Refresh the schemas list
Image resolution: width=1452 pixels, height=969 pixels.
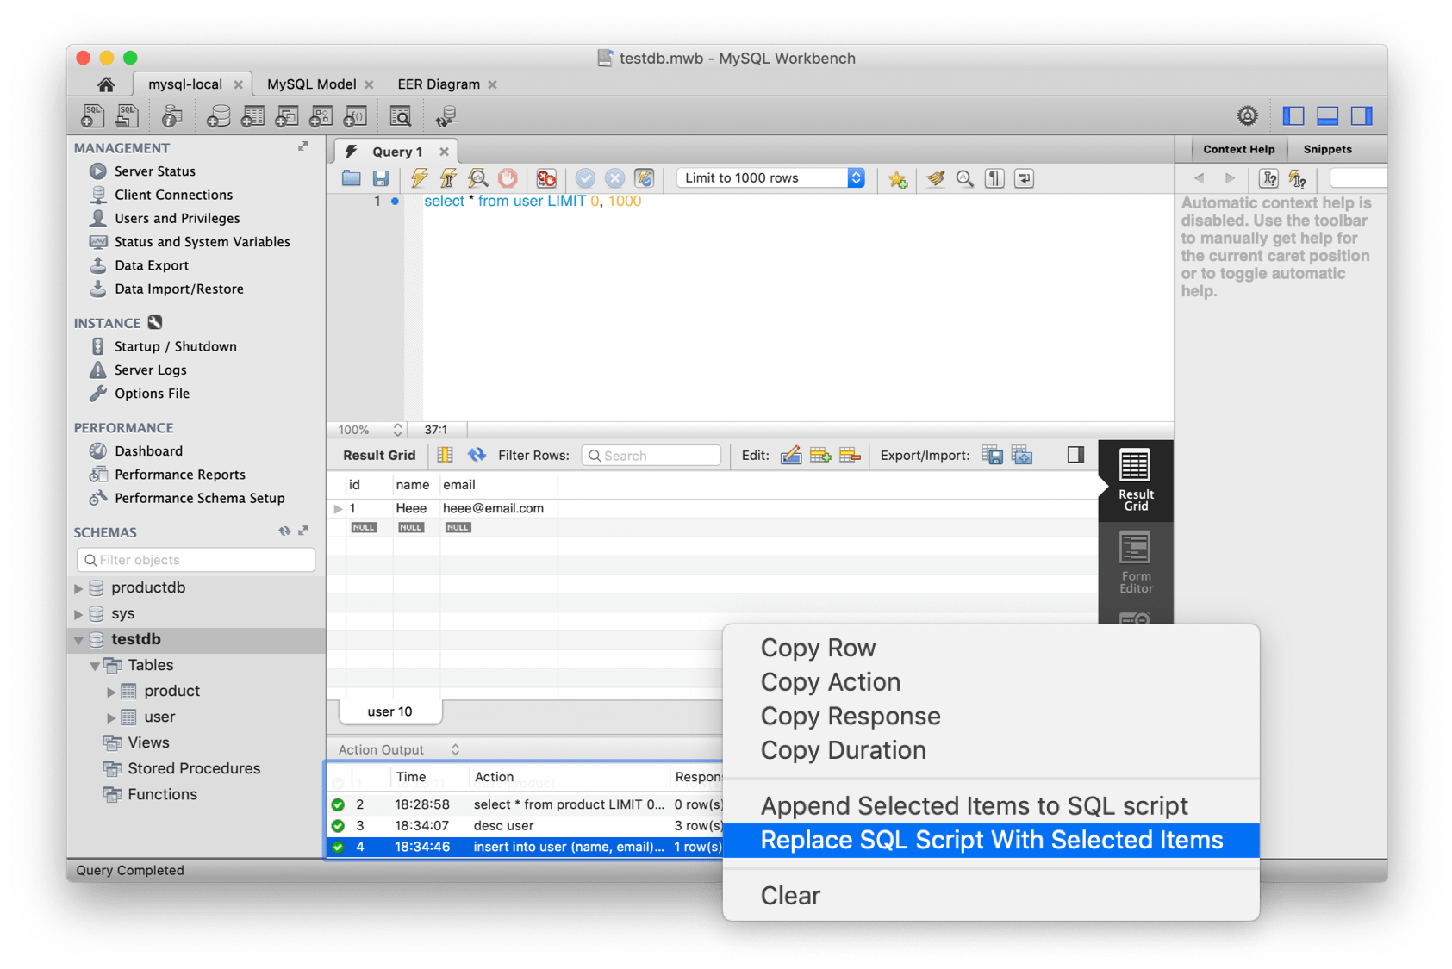coord(284,531)
